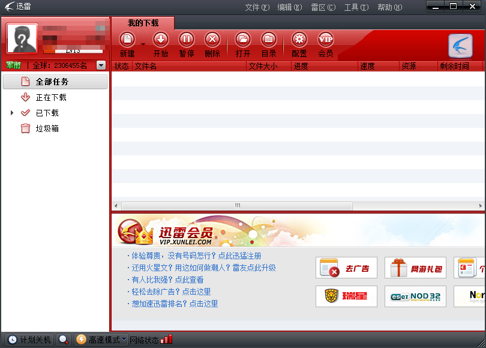Click the magnifier search icon in status bar
Screen dimensions: 486x348
(64, 340)
